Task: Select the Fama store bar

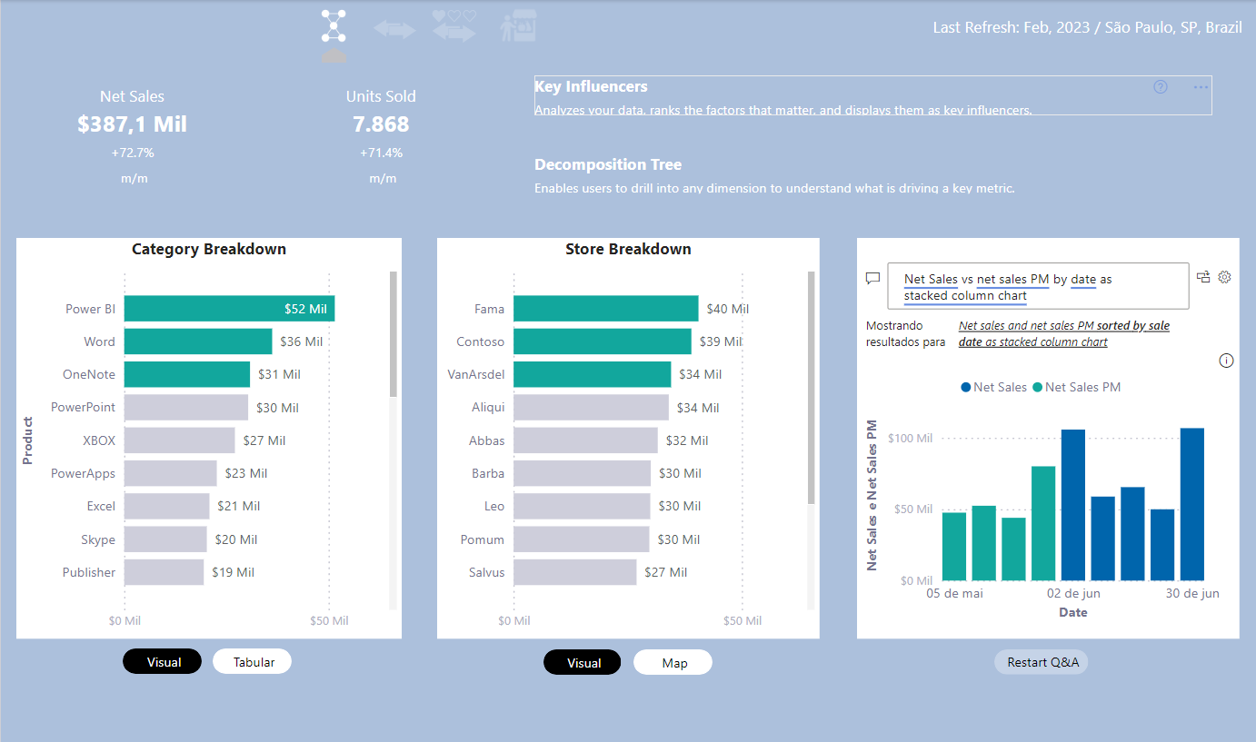Action: [x=606, y=309]
